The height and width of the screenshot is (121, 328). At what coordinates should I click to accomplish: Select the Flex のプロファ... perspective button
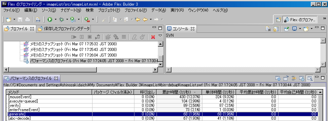point(300,20)
